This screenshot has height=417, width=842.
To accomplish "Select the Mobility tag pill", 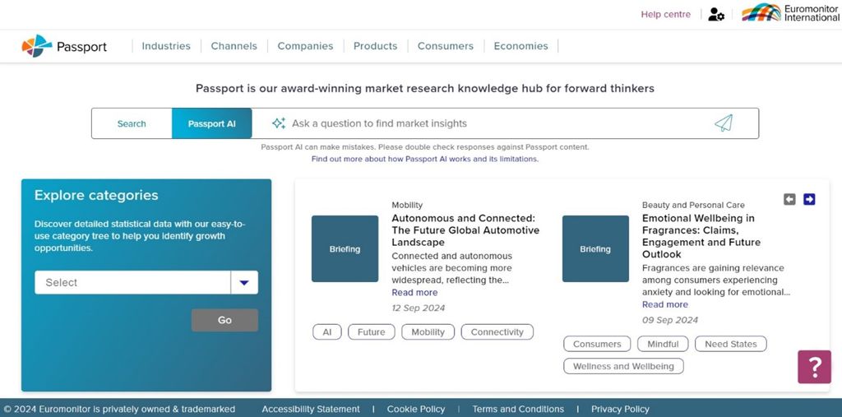I will click(428, 332).
